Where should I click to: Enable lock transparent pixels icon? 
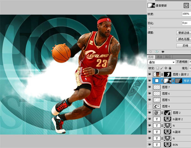coord(157,68)
